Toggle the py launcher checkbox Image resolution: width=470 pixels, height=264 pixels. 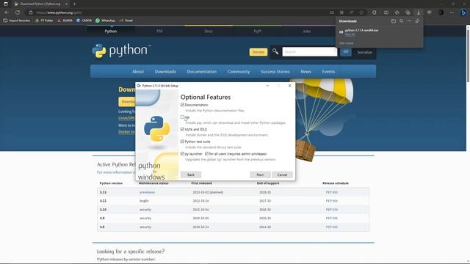pyautogui.click(x=182, y=153)
